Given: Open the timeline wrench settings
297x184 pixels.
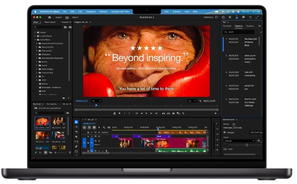Looking at the screenshot, I should (x=104, y=127).
